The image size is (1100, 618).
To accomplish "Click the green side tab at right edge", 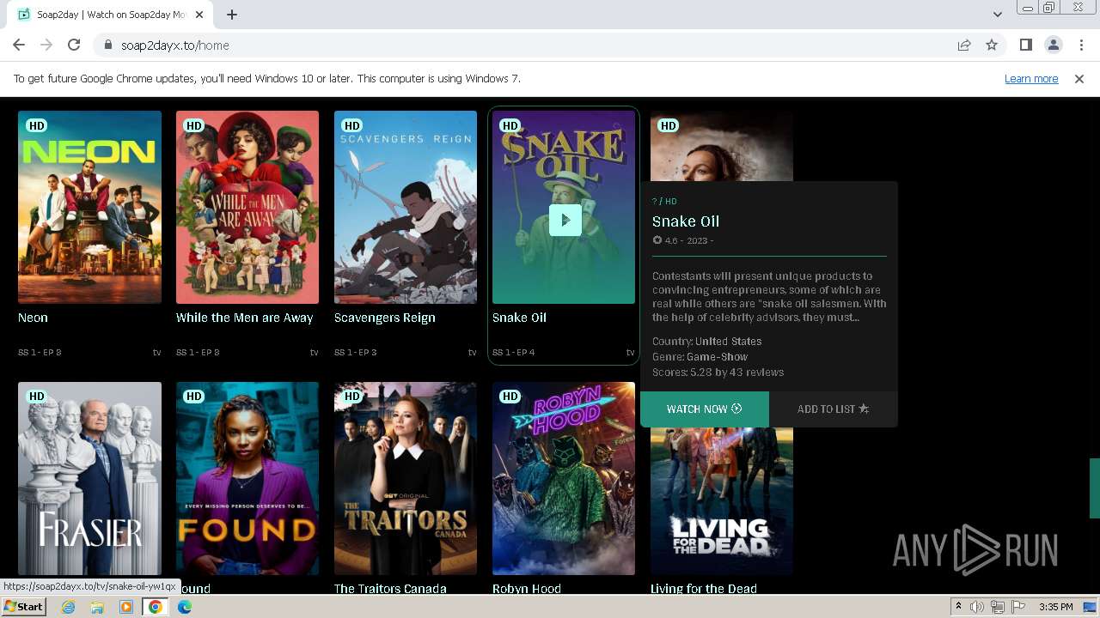I will (x=1095, y=488).
